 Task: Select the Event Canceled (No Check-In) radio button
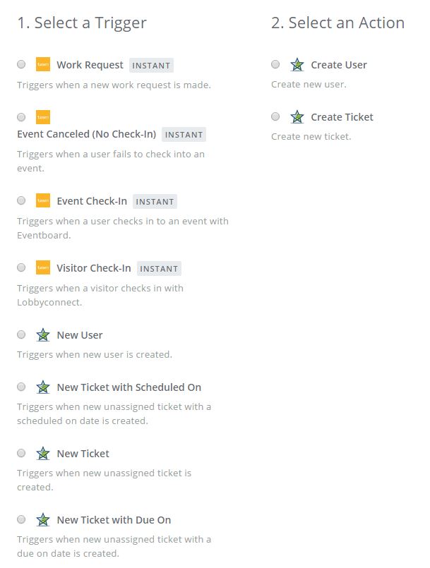click(x=21, y=116)
